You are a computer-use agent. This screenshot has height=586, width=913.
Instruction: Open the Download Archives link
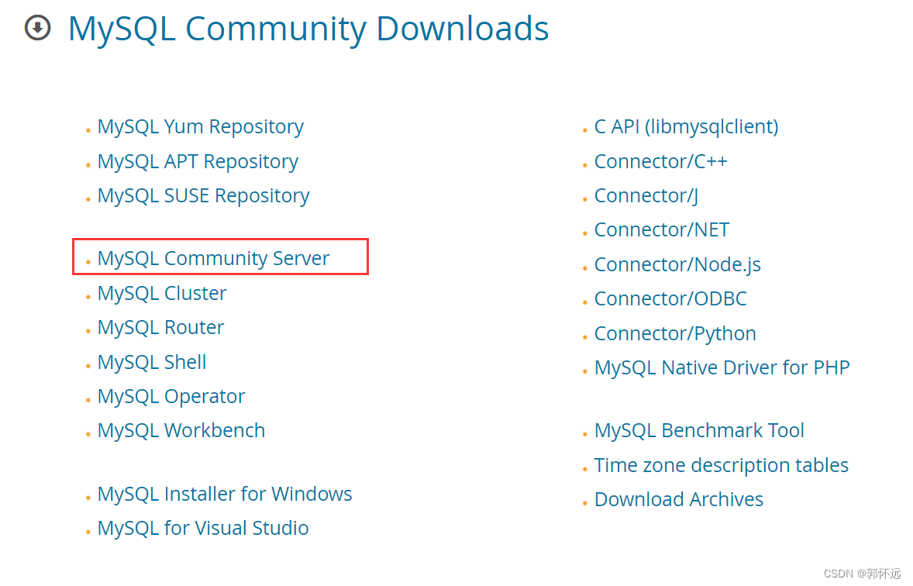(x=678, y=500)
